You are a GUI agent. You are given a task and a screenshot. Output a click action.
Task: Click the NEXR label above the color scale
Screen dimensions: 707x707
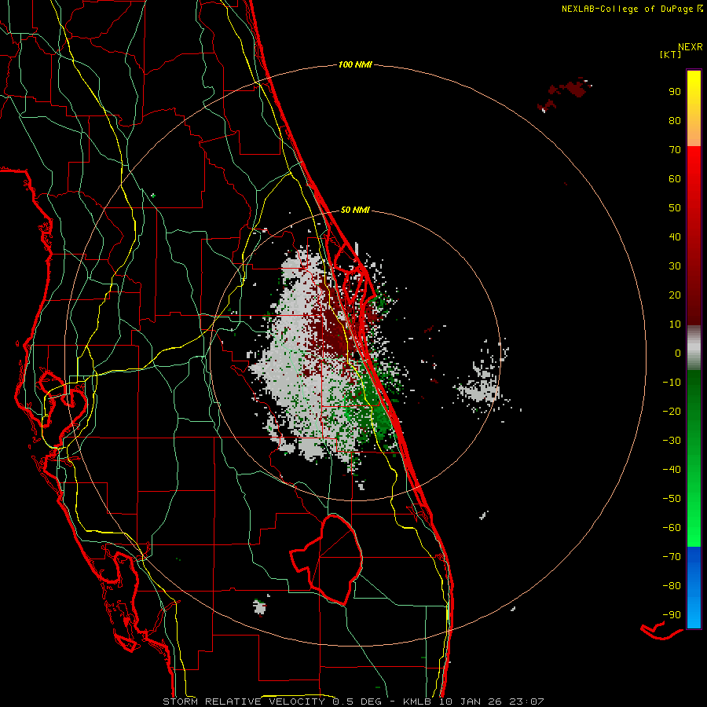[691, 47]
